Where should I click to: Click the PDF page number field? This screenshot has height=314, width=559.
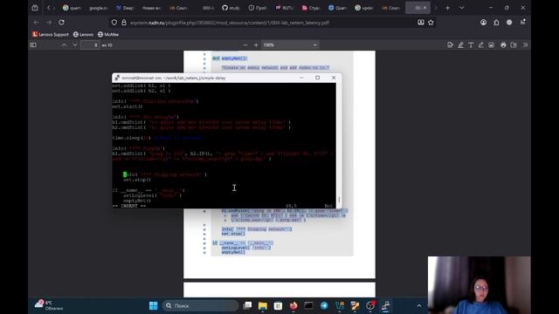pyautogui.click(x=90, y=45)
